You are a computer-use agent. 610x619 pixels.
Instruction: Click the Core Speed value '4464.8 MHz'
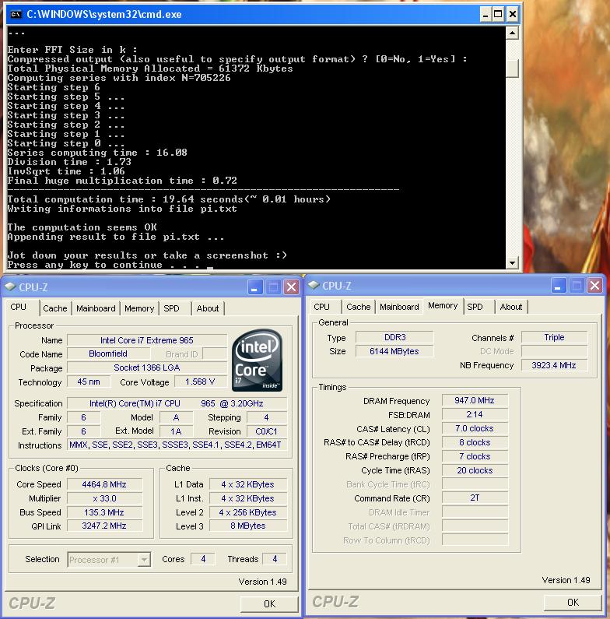pyautogui.click(x=104, y=484)
